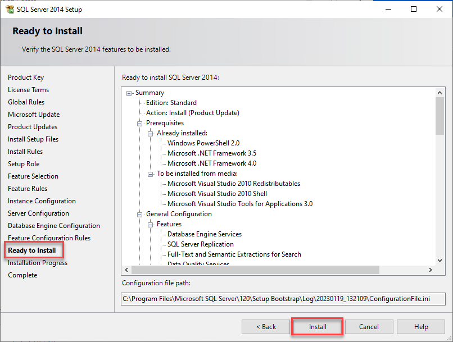This screenshot has width=453, height=342.
Task: Select the Setup Role step
Action: (x=24, y=164)
